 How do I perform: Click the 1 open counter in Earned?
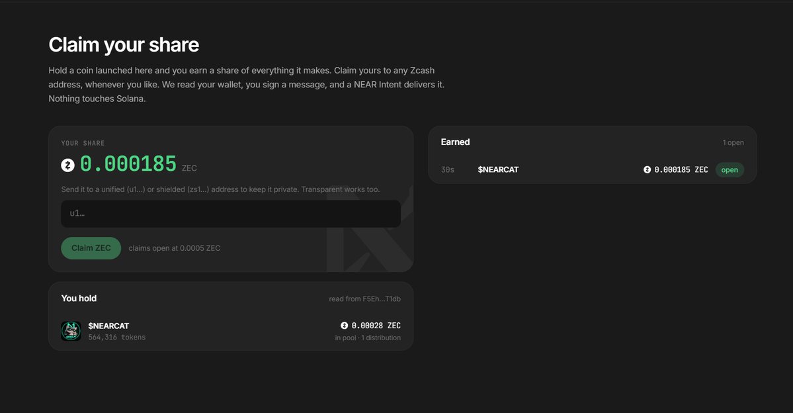point(733,143)
